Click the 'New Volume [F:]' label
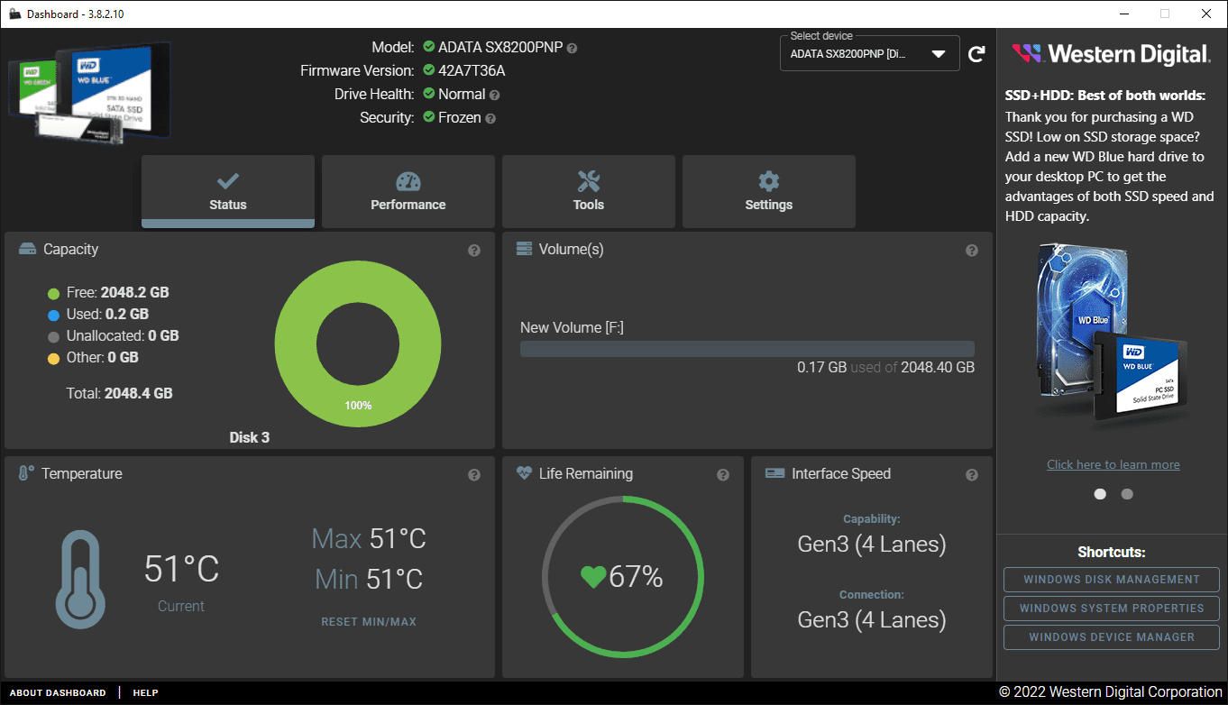 (572, 328)
